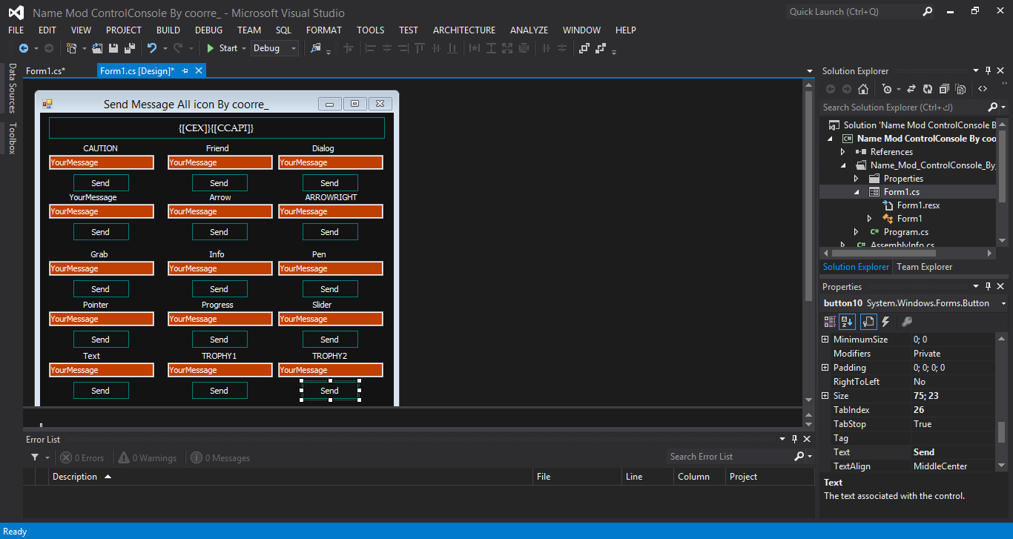Viewport: 1013px width, 539px height.
Task: Switch to the Team Explorer tab
Action: pos(924,267)
